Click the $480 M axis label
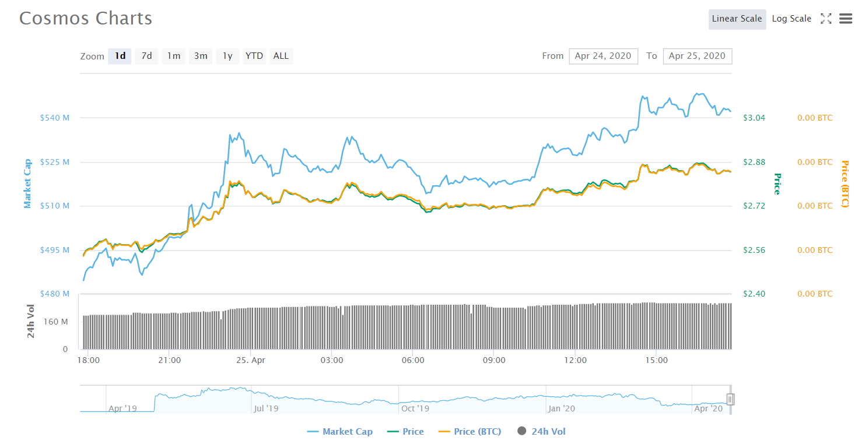865x444 pixels. tap(55, 294)
